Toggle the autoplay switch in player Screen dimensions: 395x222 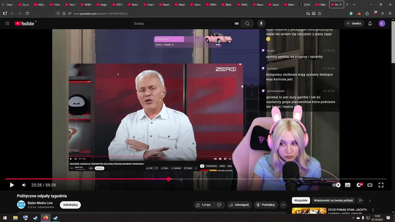(336, 185)
